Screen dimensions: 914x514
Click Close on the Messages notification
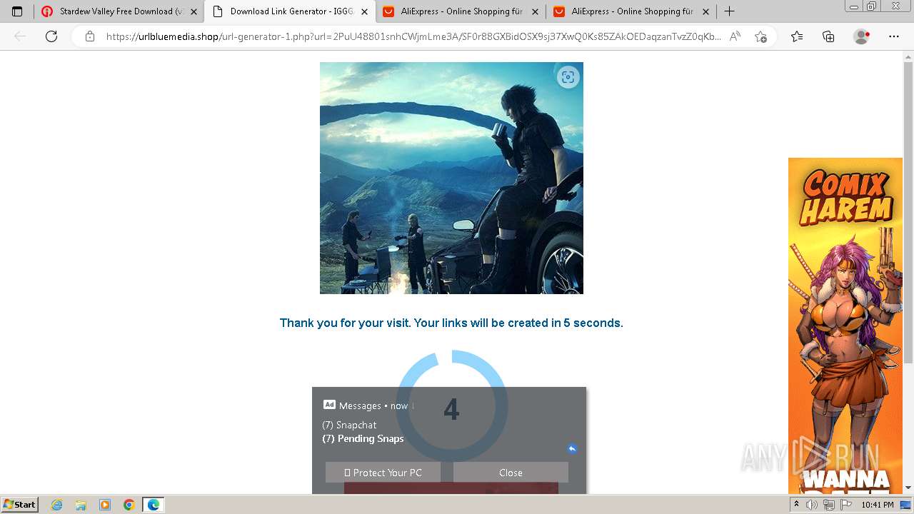click(x=511, y=473)
